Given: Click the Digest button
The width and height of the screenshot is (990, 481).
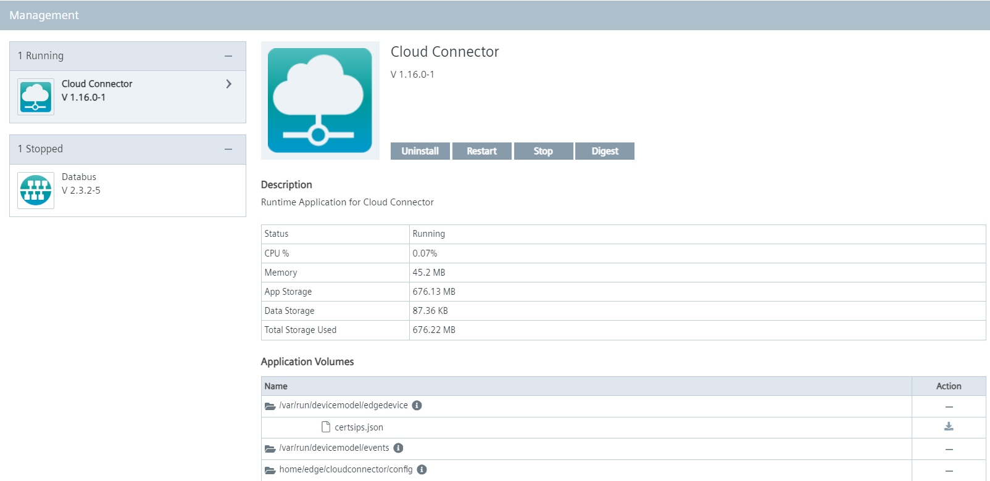Looking at the screenshot, I should (x=605, y=151).
